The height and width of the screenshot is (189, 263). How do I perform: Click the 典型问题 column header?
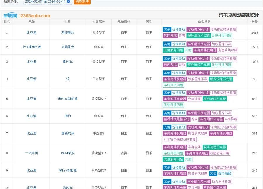(204, 22)
